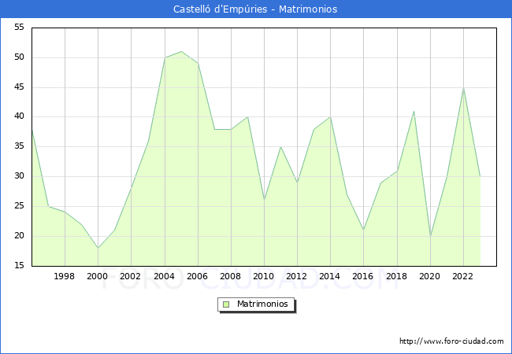
Task: Click the 30 y-axis label
Action: [x=18, y=176]
